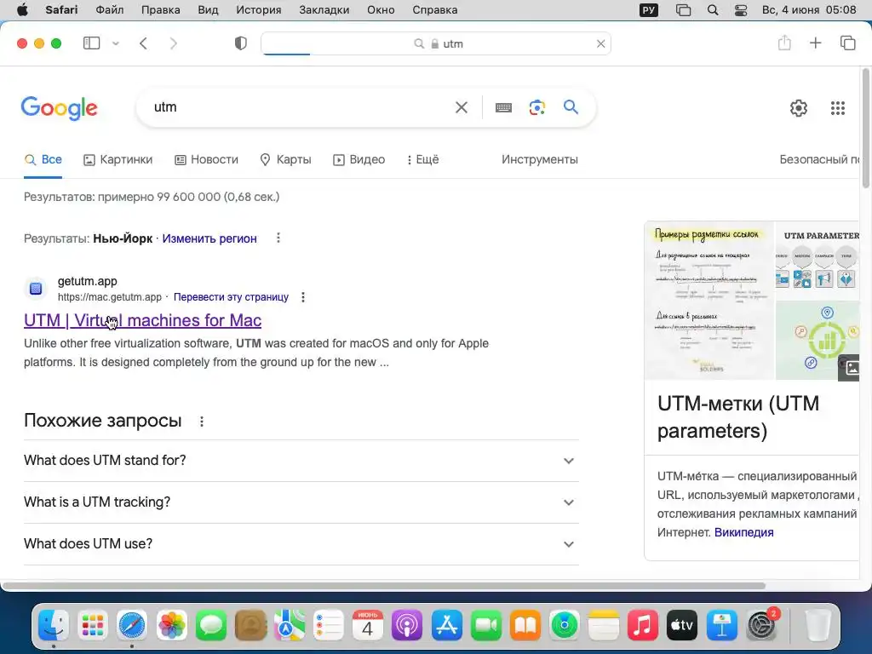Clear the search query text

point(462,107)
